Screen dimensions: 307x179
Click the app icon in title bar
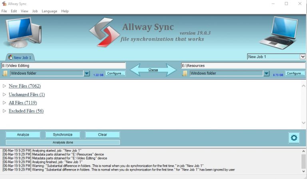[4, 4]
